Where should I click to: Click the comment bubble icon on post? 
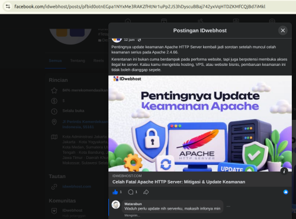tap(130, 192)
